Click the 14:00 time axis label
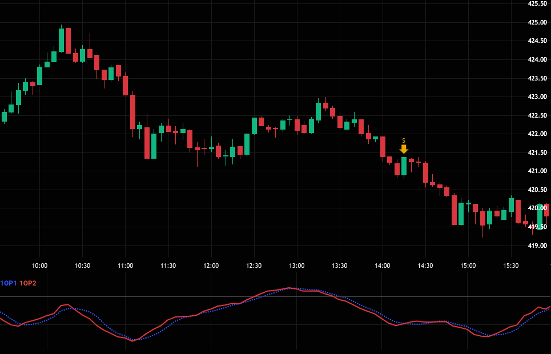The height and width of the screenshot is (354, 551). pos(383,265)
